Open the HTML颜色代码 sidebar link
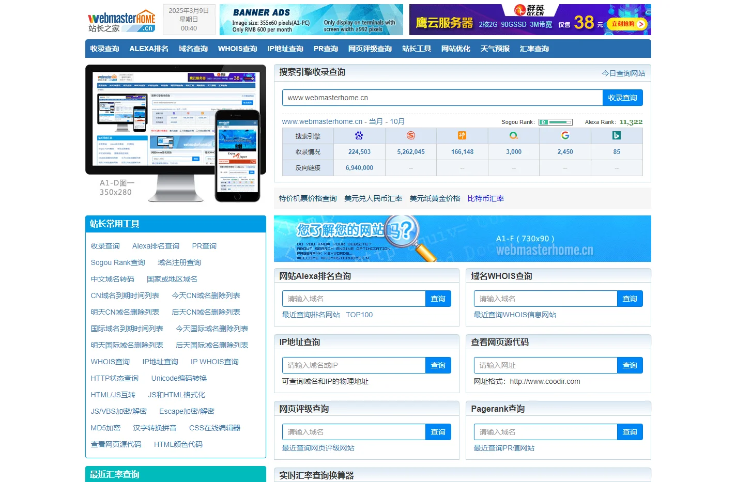Screen dimensions: 736x482 coord(178,444)
